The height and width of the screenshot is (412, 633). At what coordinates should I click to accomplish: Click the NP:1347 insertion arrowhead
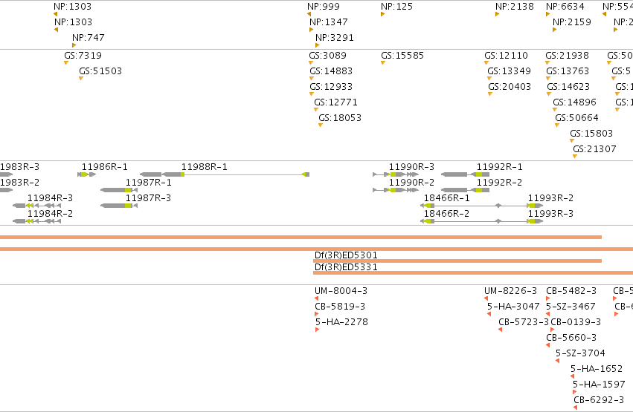point(311,30)
